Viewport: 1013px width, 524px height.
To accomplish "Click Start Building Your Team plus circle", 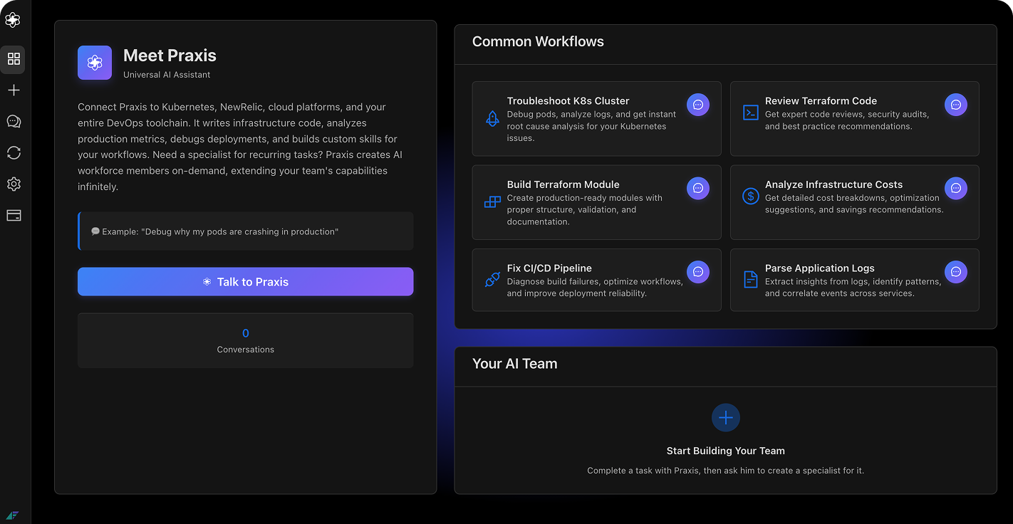I will click(725, 417).
